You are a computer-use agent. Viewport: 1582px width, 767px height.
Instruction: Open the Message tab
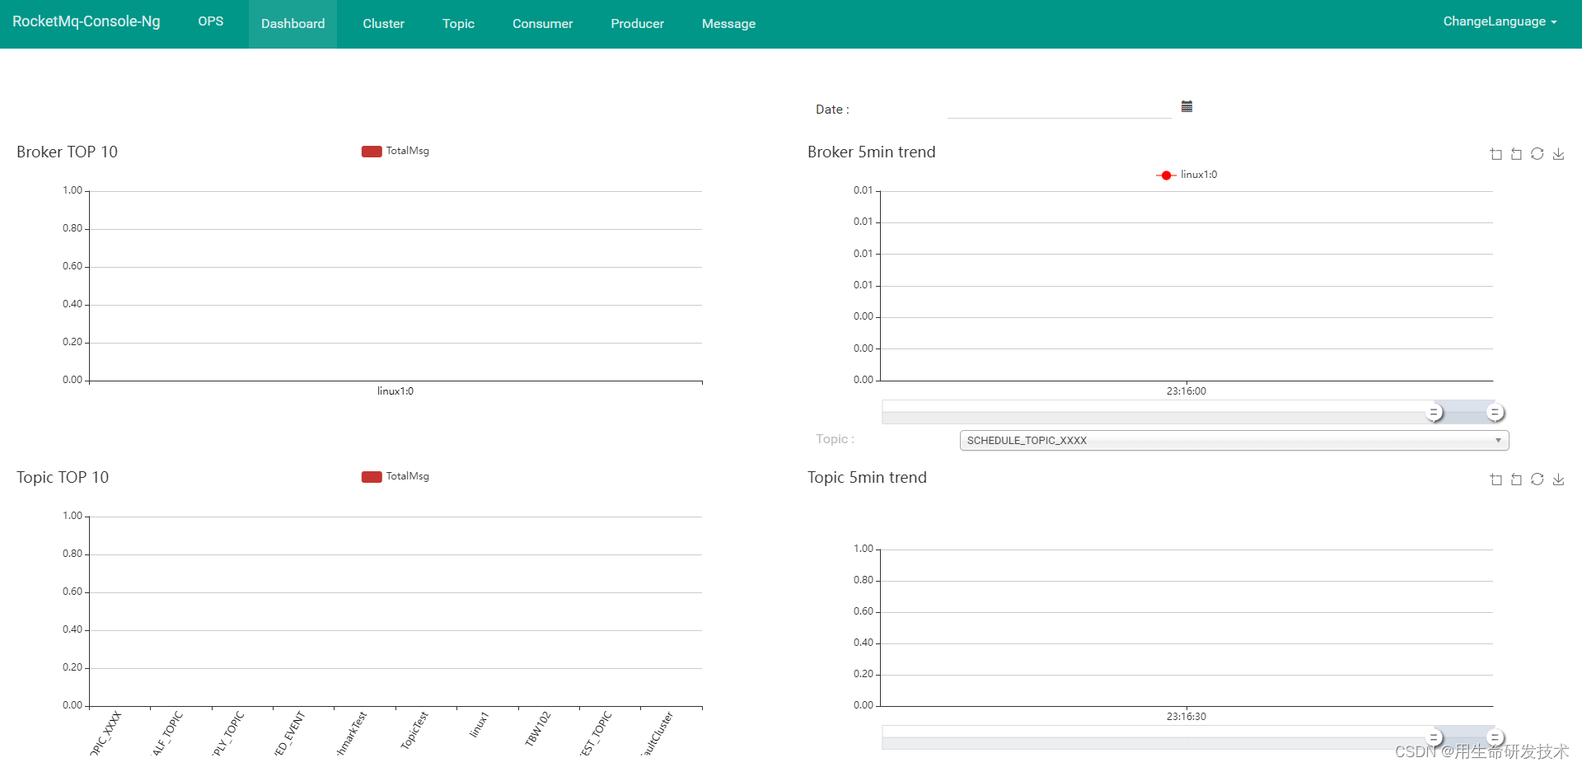pyautogui.click(x=728, y=24)
